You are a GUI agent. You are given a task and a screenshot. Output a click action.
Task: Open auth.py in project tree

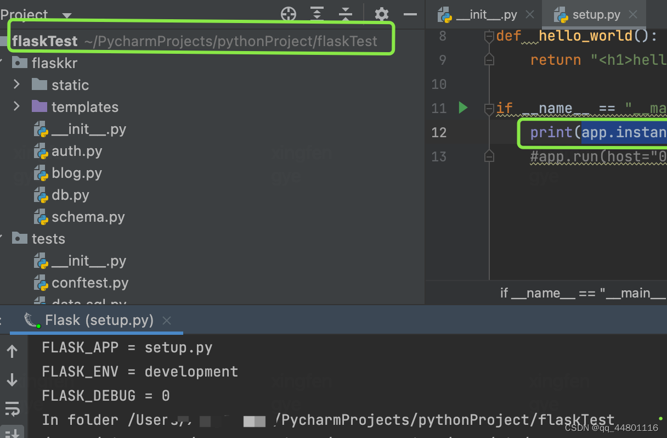point(77,151)
